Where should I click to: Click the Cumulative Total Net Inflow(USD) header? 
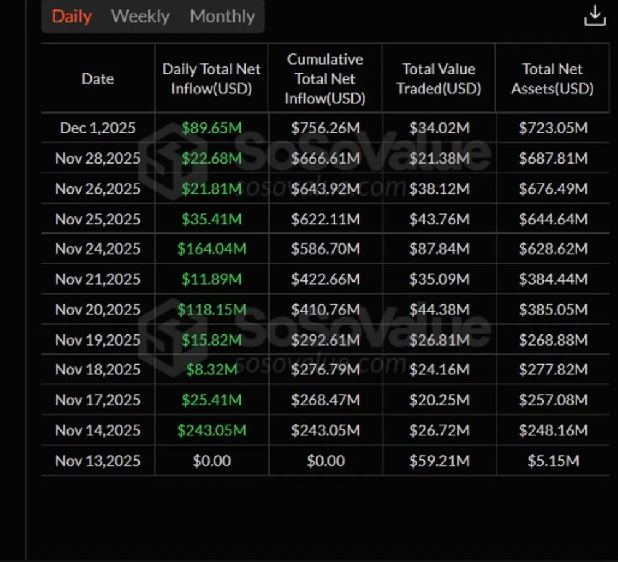tap(325, 79)
